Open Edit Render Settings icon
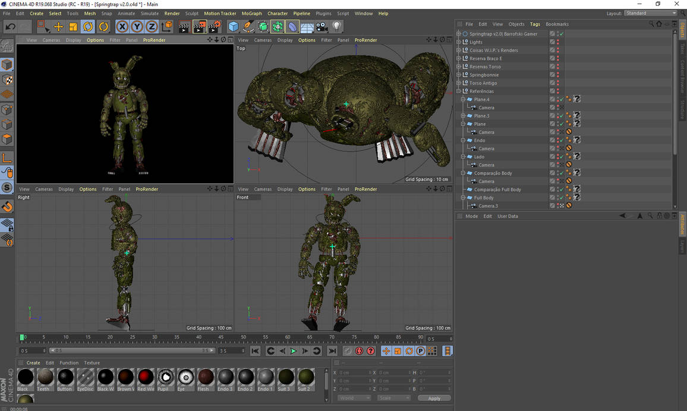The height and width of the screenshot is (411, 687). pos(215,27)
